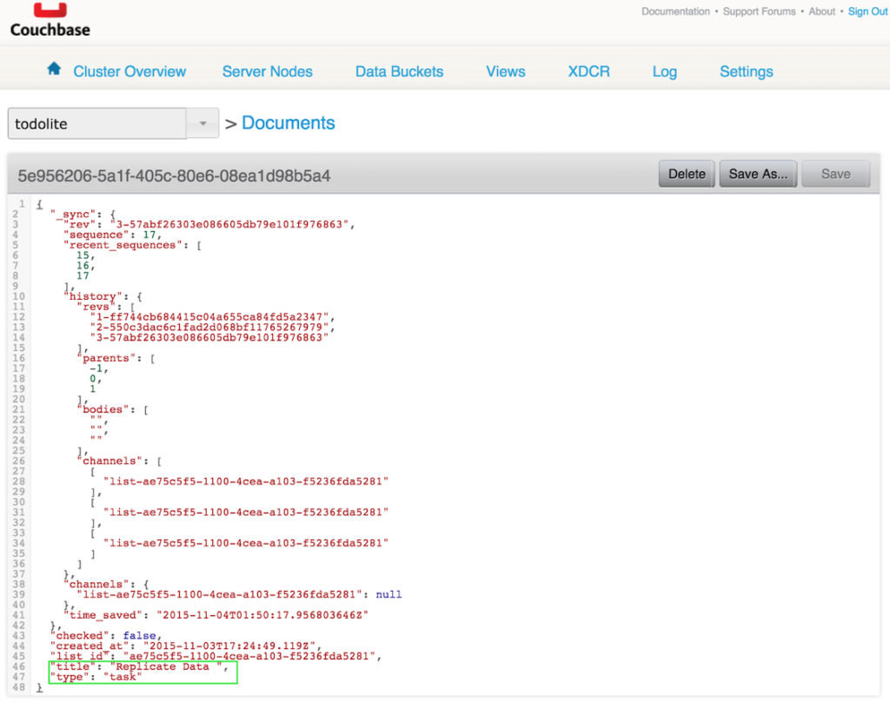Delete the current document

[x=686, y=174]
